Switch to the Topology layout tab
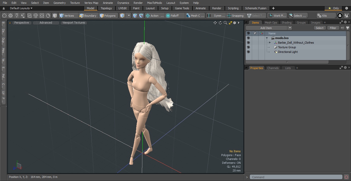 106,8
